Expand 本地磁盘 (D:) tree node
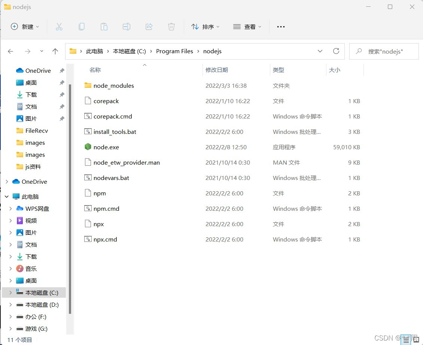The height and width of the screenshot is (345, 423). [x=10, y=304]
